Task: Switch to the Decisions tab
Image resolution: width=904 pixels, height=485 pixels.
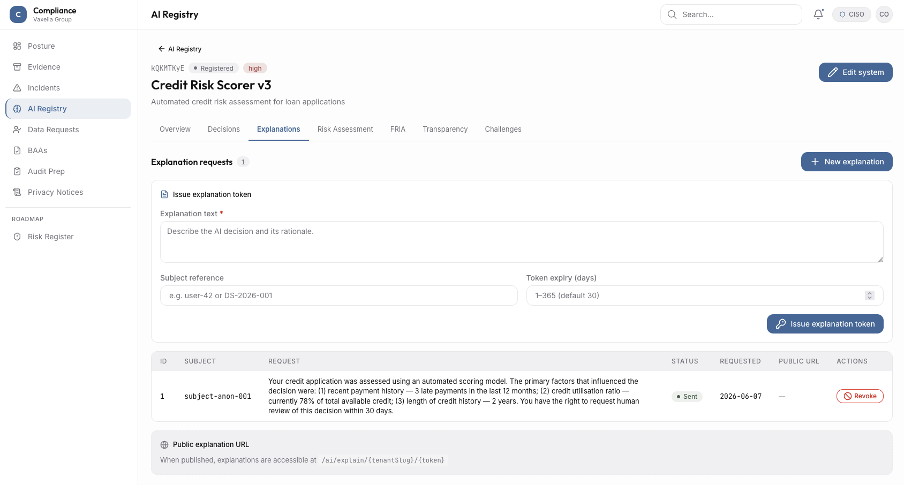Action: click(224, 129)
